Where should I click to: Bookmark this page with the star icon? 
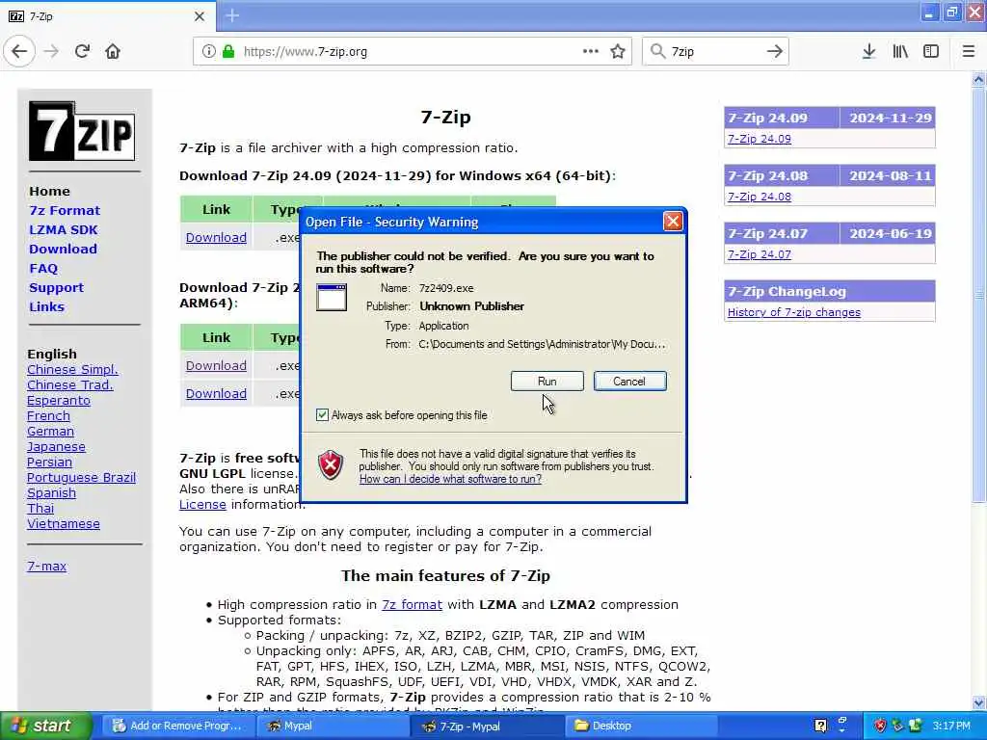tap(618, 51)
